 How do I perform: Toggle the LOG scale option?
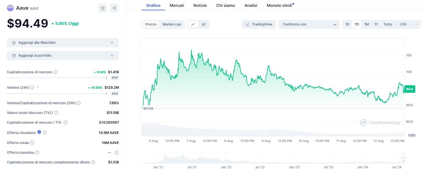pos(403,24)
